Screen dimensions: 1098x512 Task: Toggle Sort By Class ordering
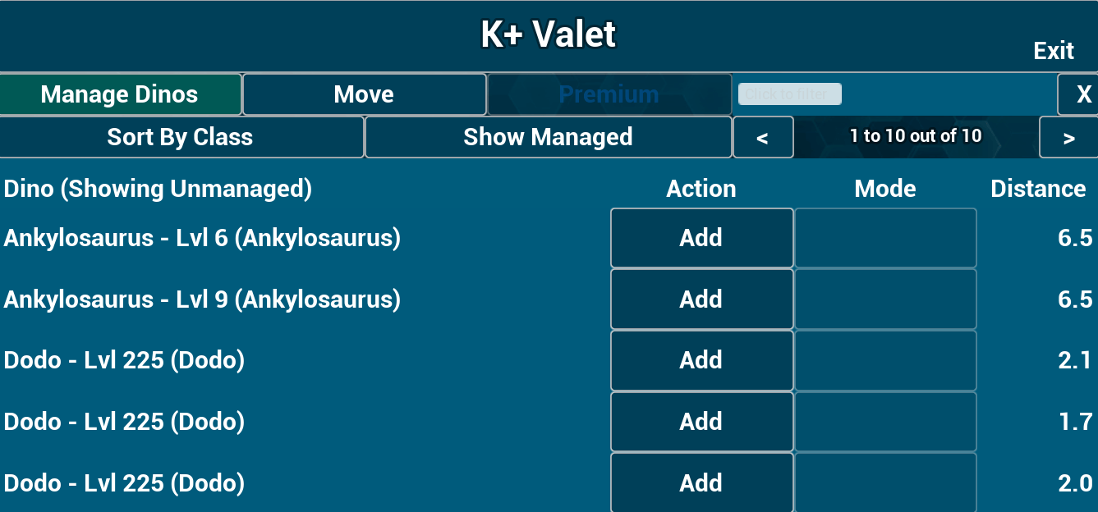click(181, 137)
